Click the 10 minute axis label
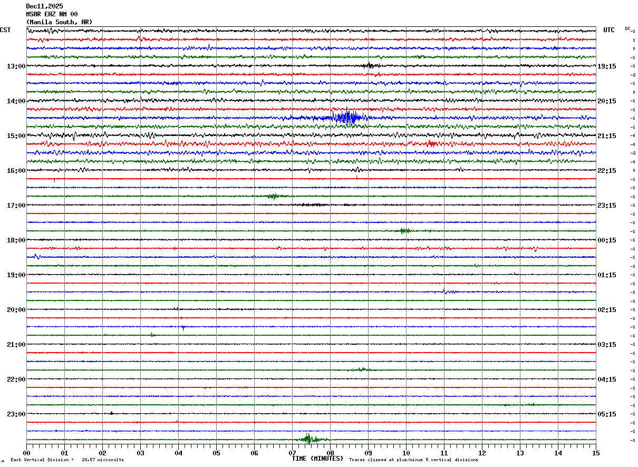 click(x=406, y=453)
